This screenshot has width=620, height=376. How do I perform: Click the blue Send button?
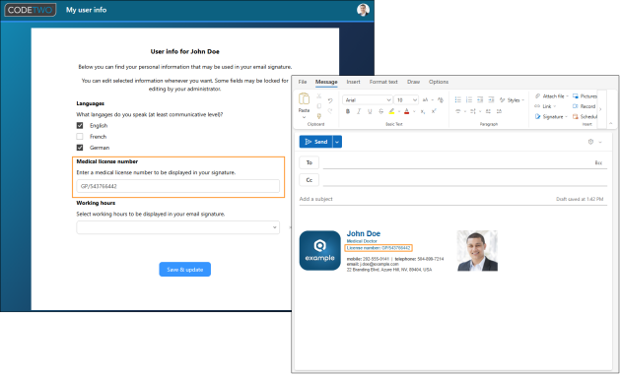coord(316,142)
